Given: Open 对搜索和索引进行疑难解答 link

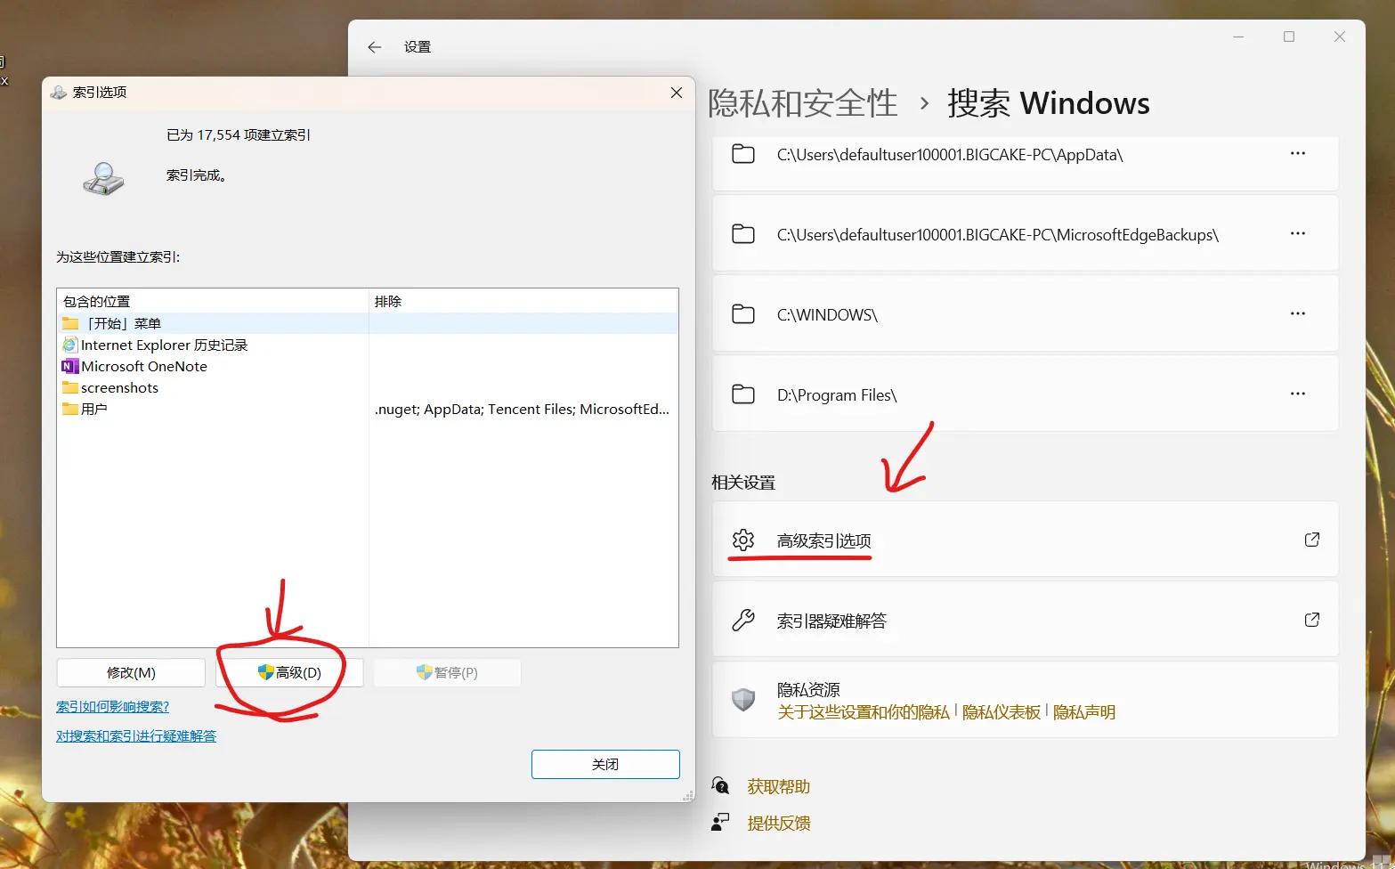Looking at the screenshot, I should pyautogui.click(x=136, y=736).
